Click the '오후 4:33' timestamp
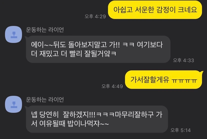The height and width of the screenshot is (139, 207). click(183, 60)
